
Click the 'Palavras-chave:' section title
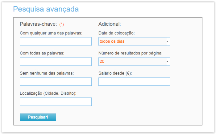[38, 24]
